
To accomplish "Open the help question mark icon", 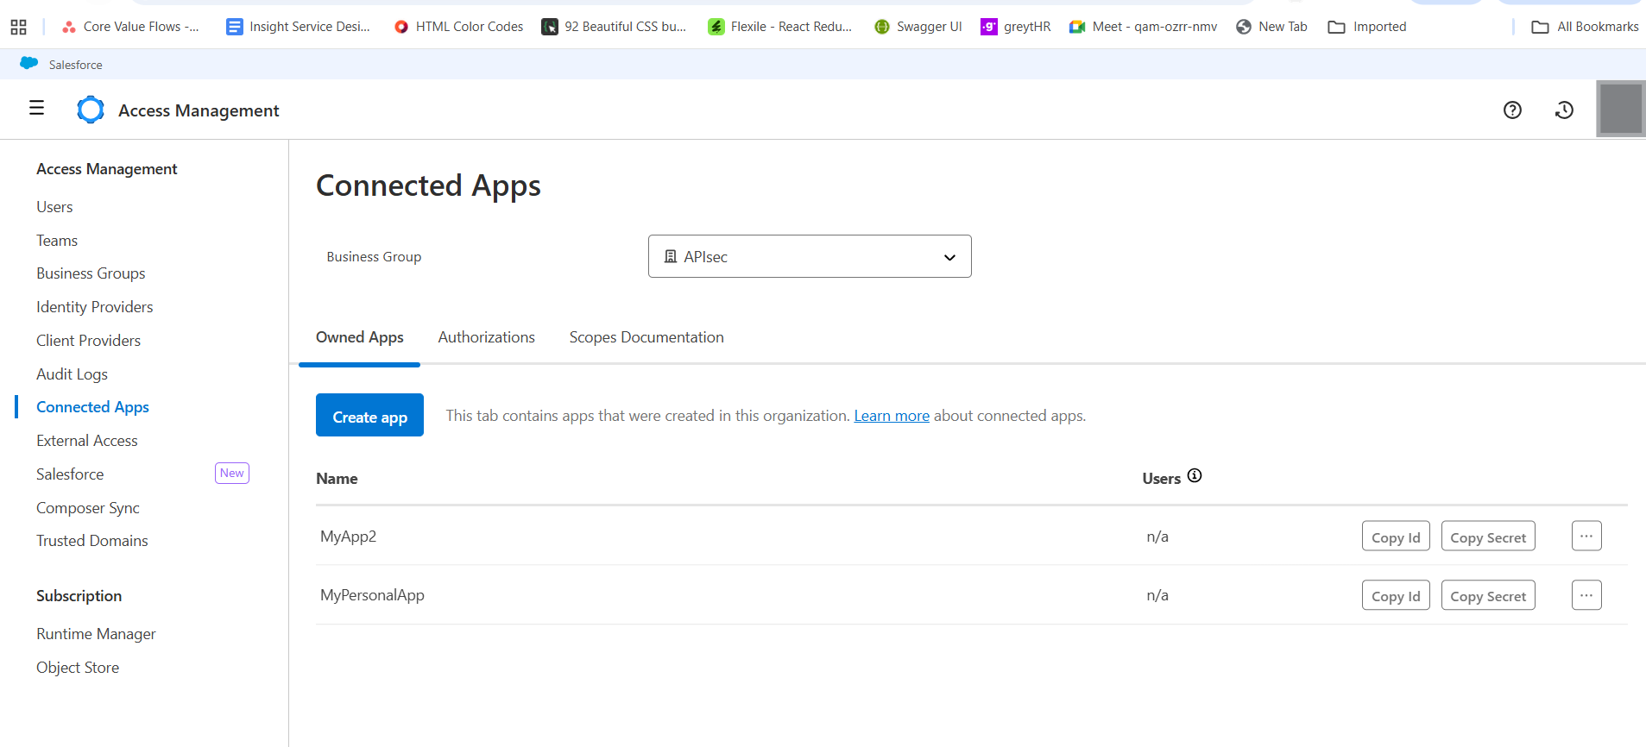I will click(1512, 110).
